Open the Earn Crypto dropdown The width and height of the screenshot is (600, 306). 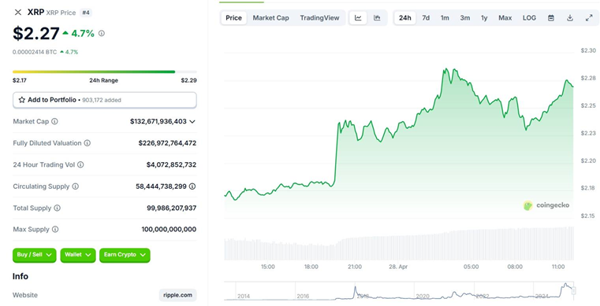[125, 255]
